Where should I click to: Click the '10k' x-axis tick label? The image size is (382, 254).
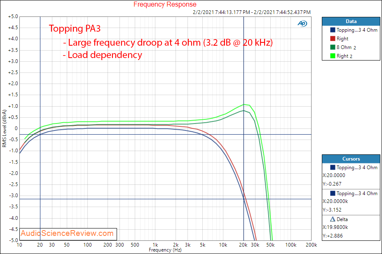[223, 245]
